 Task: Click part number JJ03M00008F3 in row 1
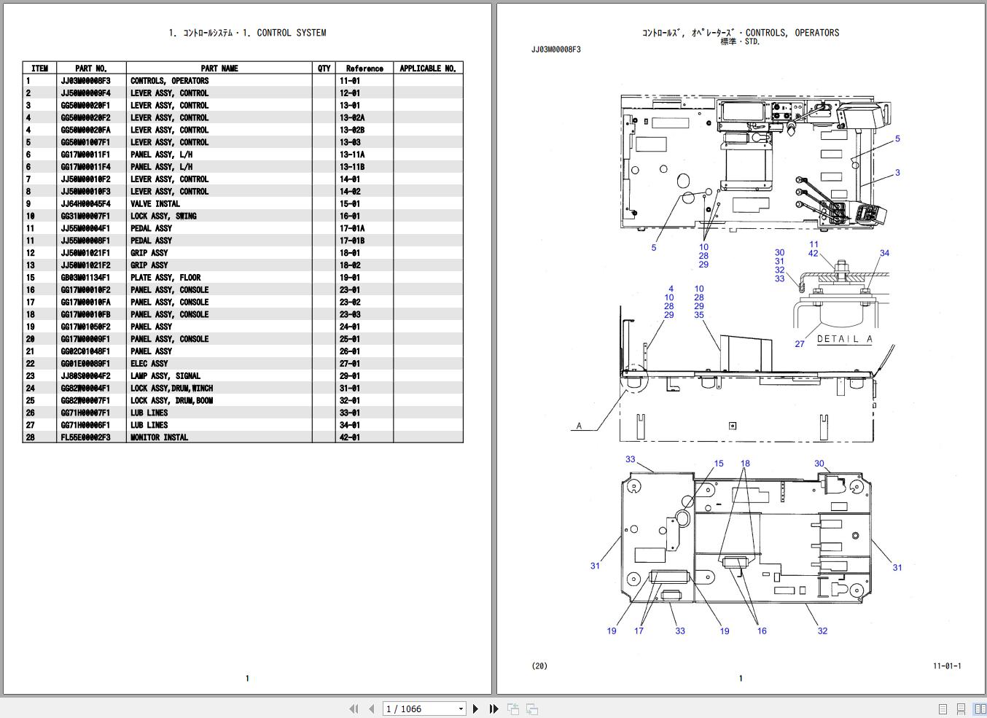pos(85,81)
